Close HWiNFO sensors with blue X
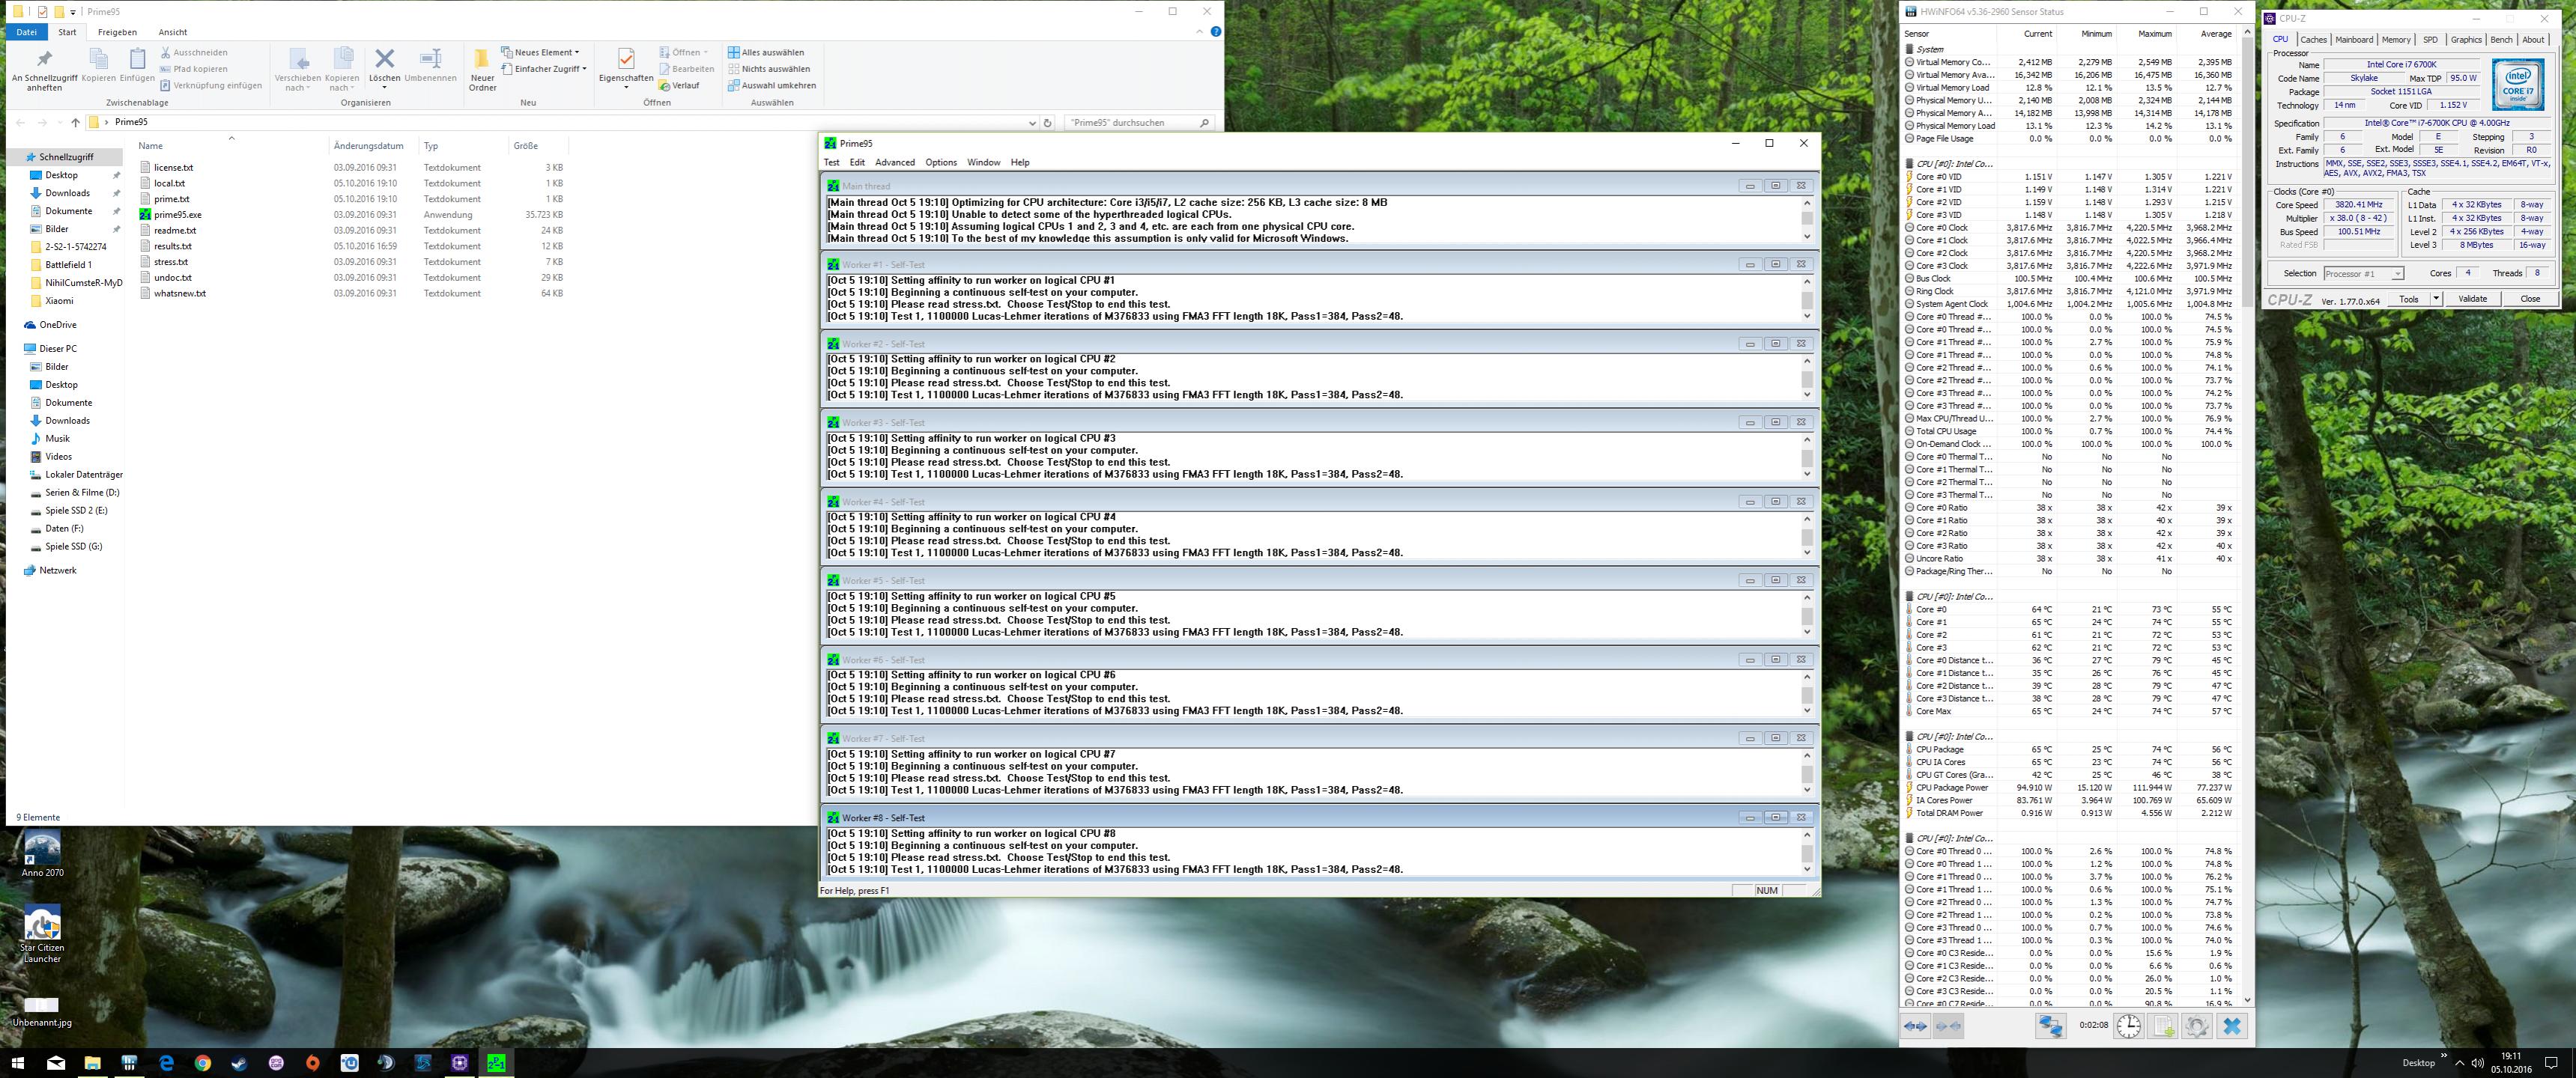2576x1078 pixels. click(2231, 1026)
